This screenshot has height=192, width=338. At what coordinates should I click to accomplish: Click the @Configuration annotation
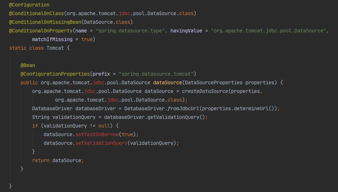(29, 5)
